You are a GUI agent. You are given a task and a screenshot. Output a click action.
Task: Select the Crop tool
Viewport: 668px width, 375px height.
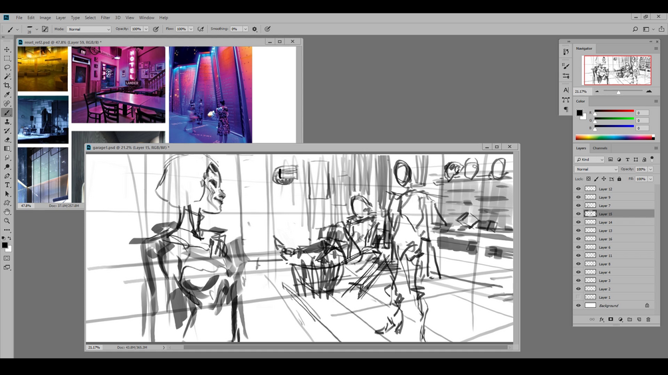pyautogui.click(x=7, y=86)
